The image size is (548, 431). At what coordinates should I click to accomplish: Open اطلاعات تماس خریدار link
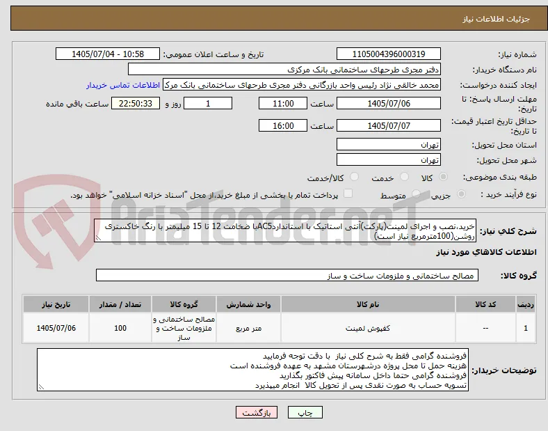click(123, 85)
